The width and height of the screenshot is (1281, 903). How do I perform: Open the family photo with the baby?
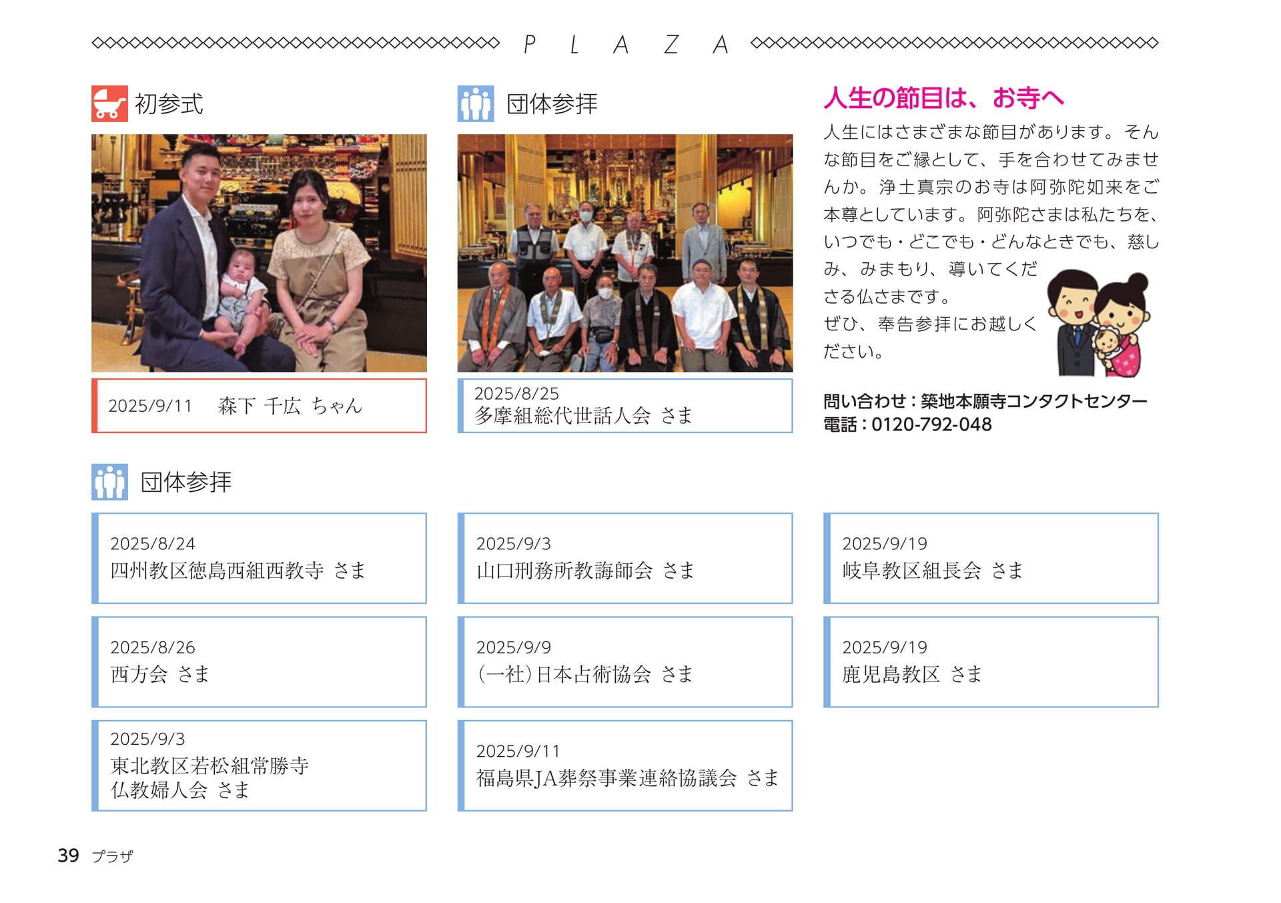click(259, 253)
